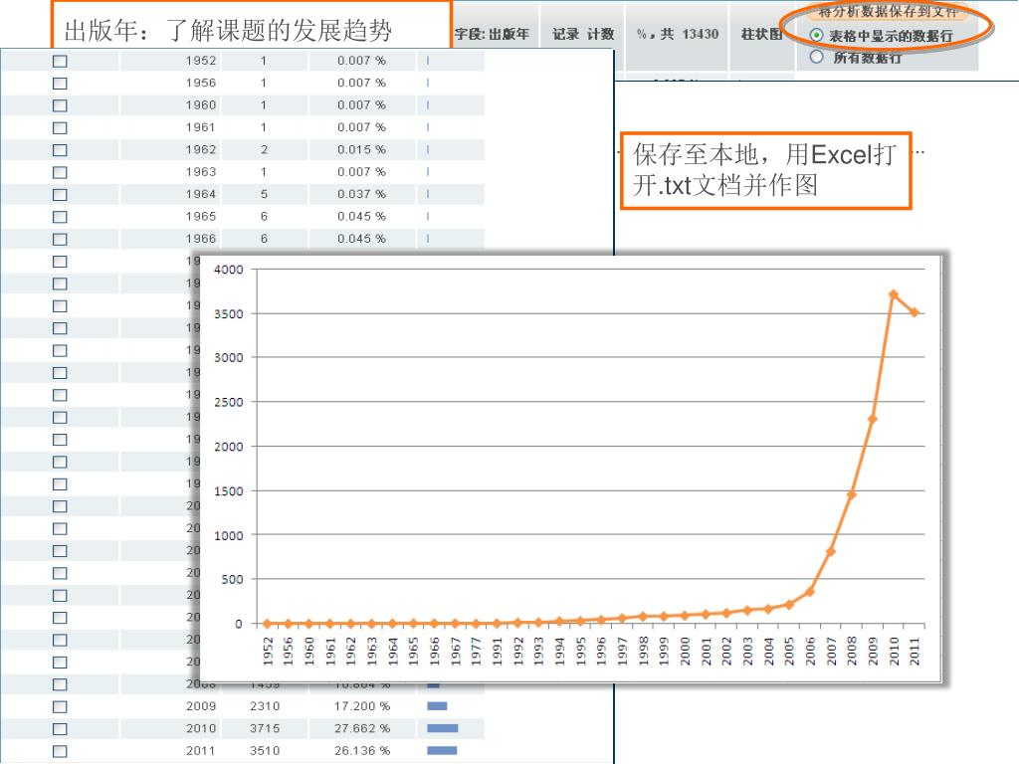
Task: Click the 柱状图 column header
Action: coord(761,35)
